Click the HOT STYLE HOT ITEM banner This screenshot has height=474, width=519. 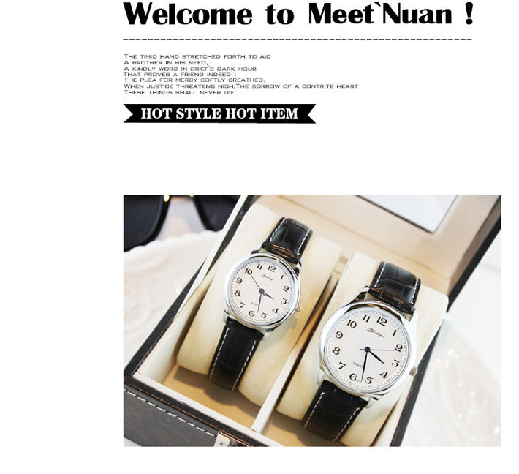pyautogui.click(x=219, y=113)
